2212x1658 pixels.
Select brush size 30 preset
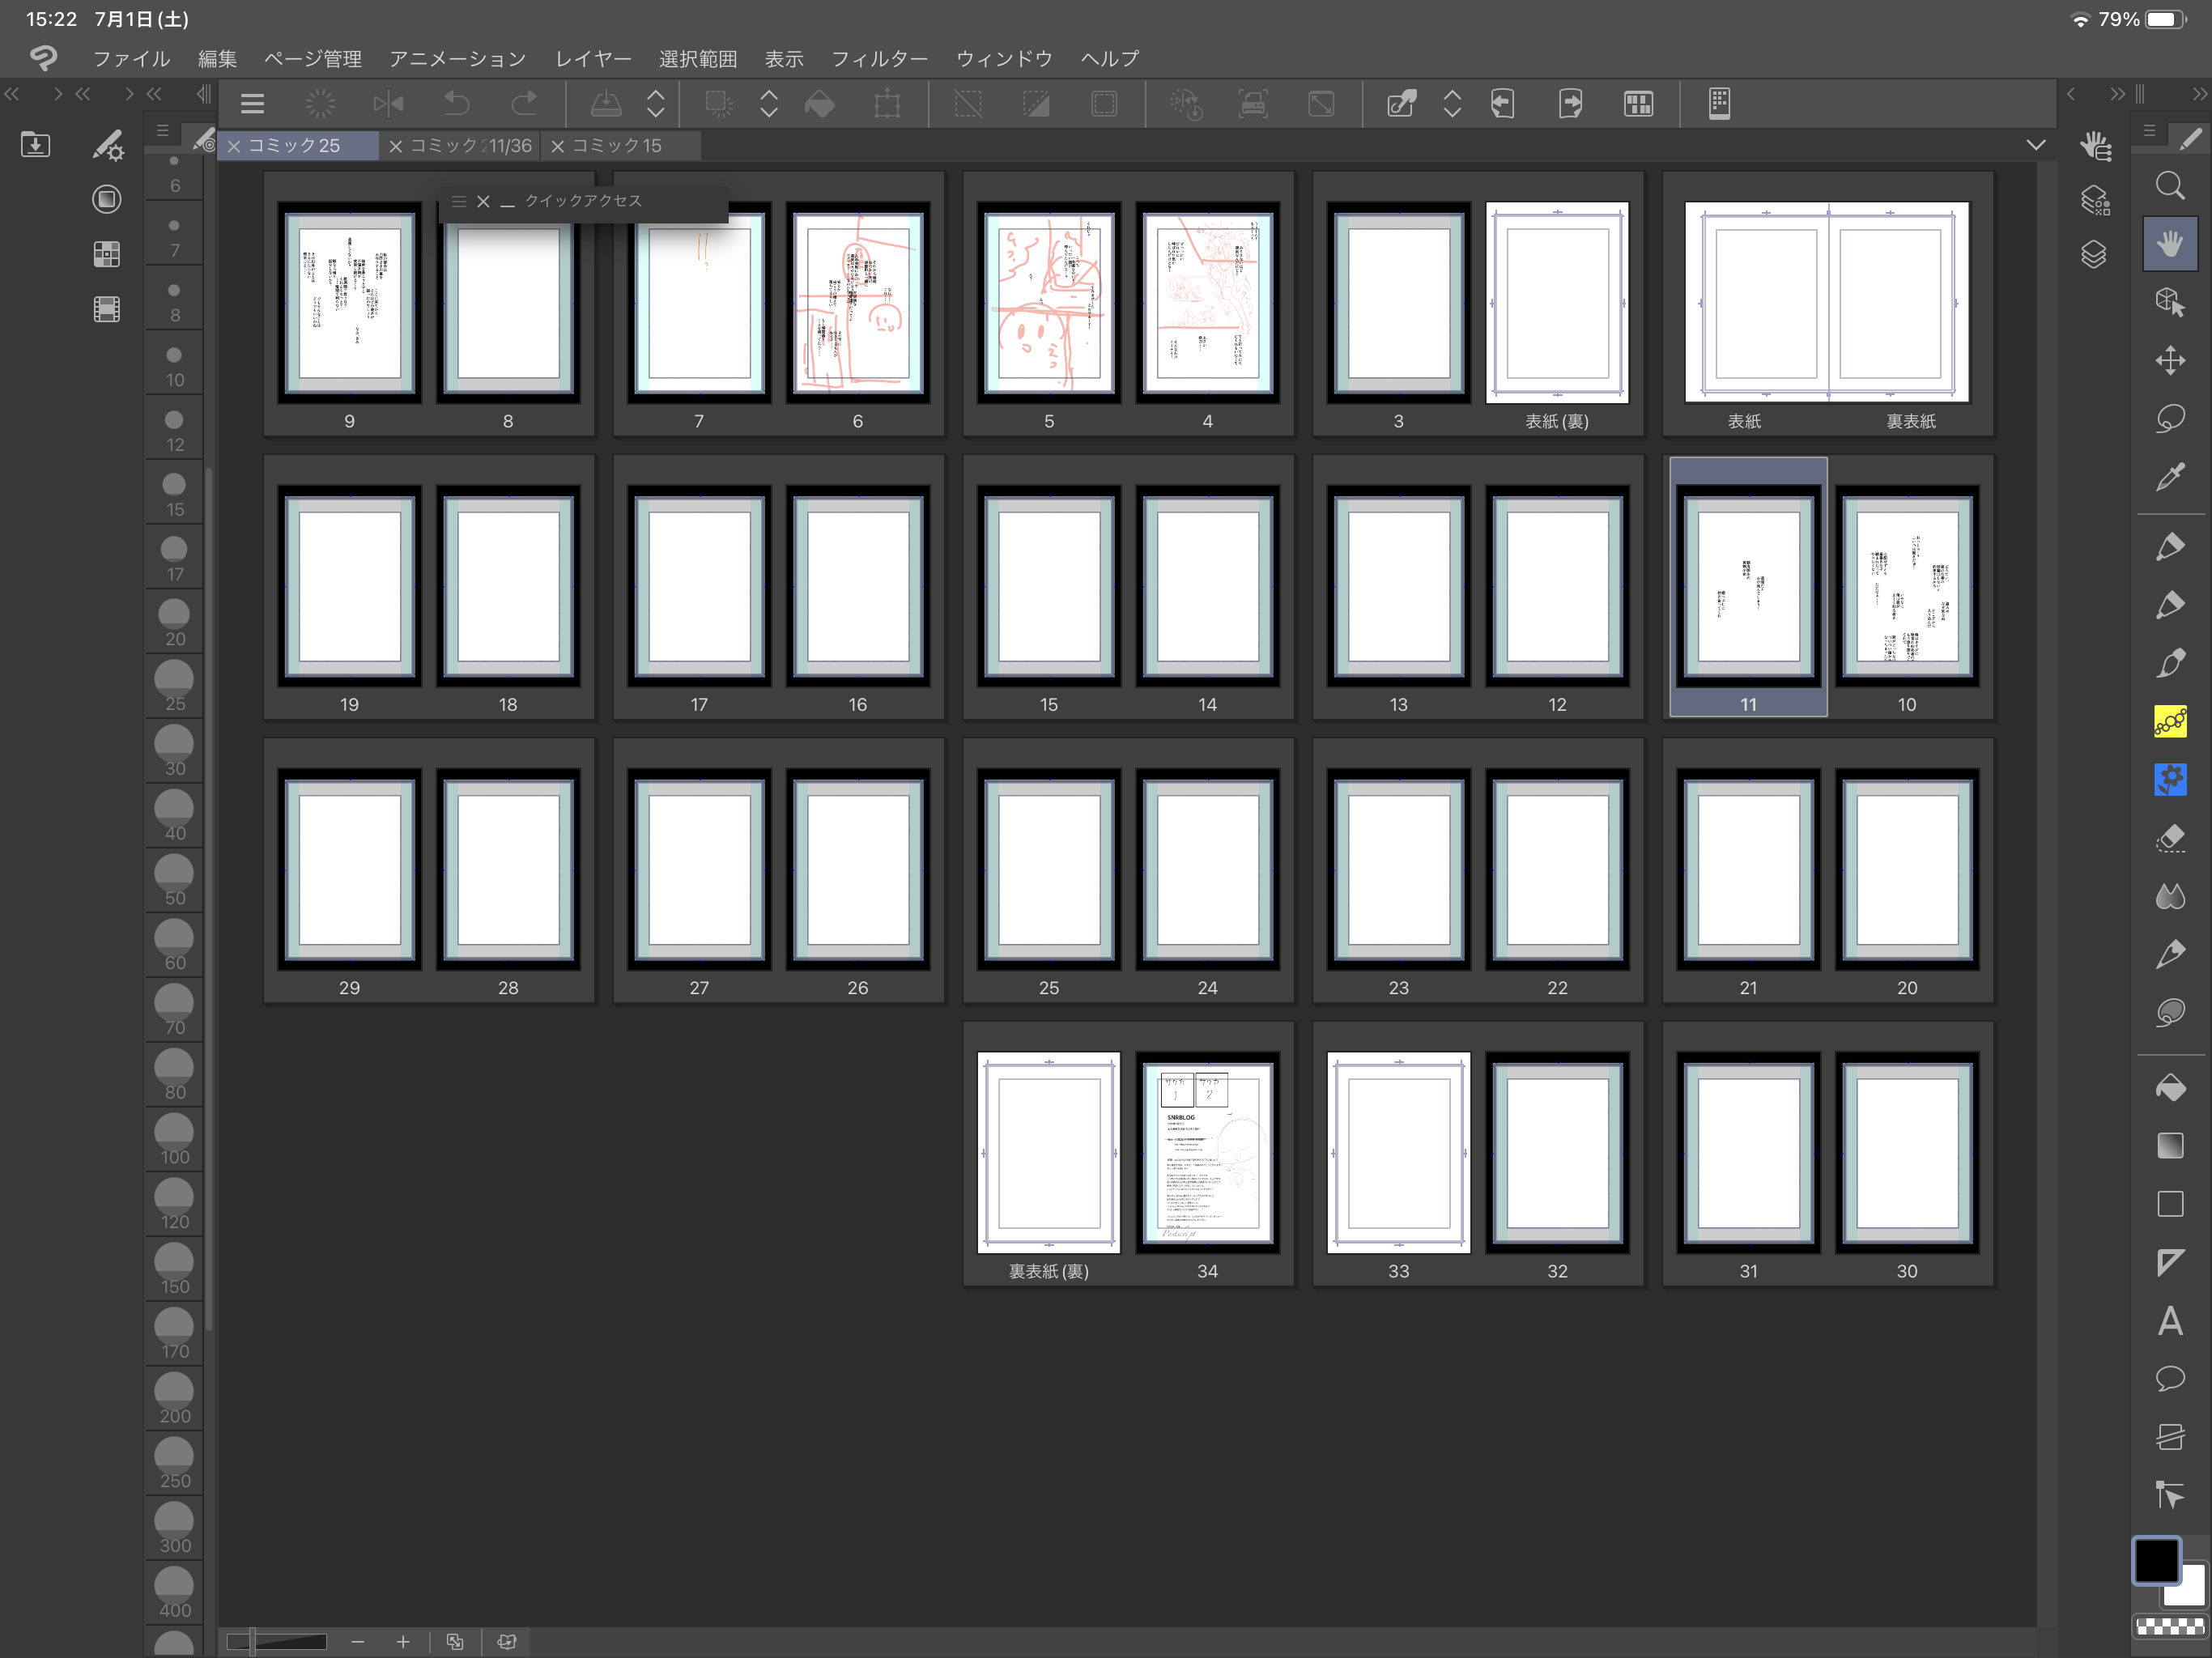[174, 750]
